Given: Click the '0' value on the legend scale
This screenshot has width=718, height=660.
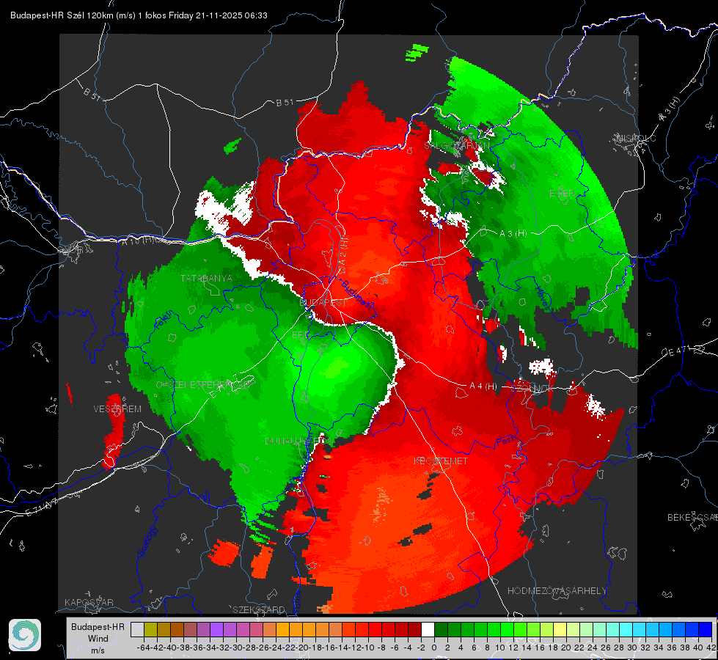Looking at the screenshot, I should click(434, 648).
